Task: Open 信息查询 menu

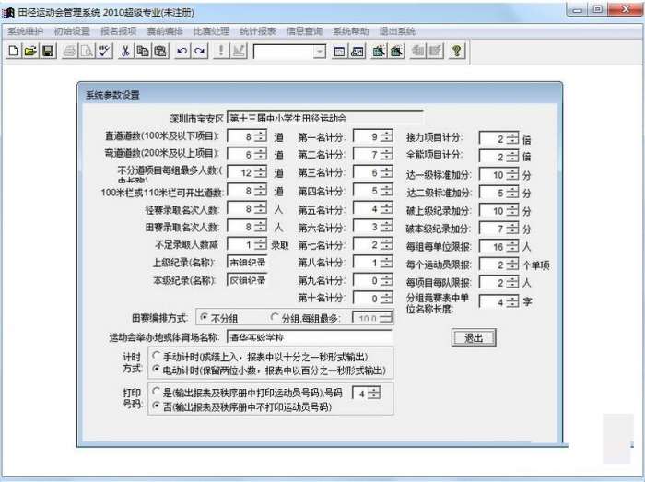Action: coord(304,31)
